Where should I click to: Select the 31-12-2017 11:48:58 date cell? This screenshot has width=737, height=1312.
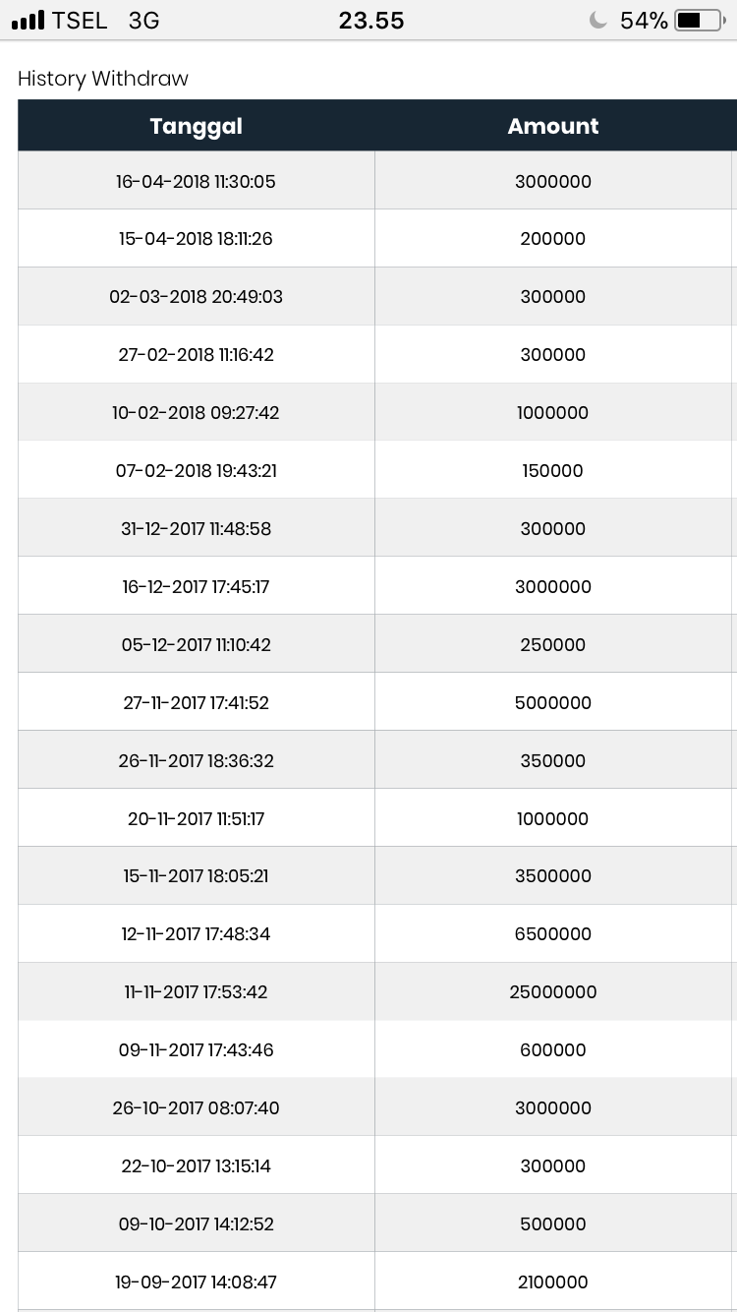[196, 529]
